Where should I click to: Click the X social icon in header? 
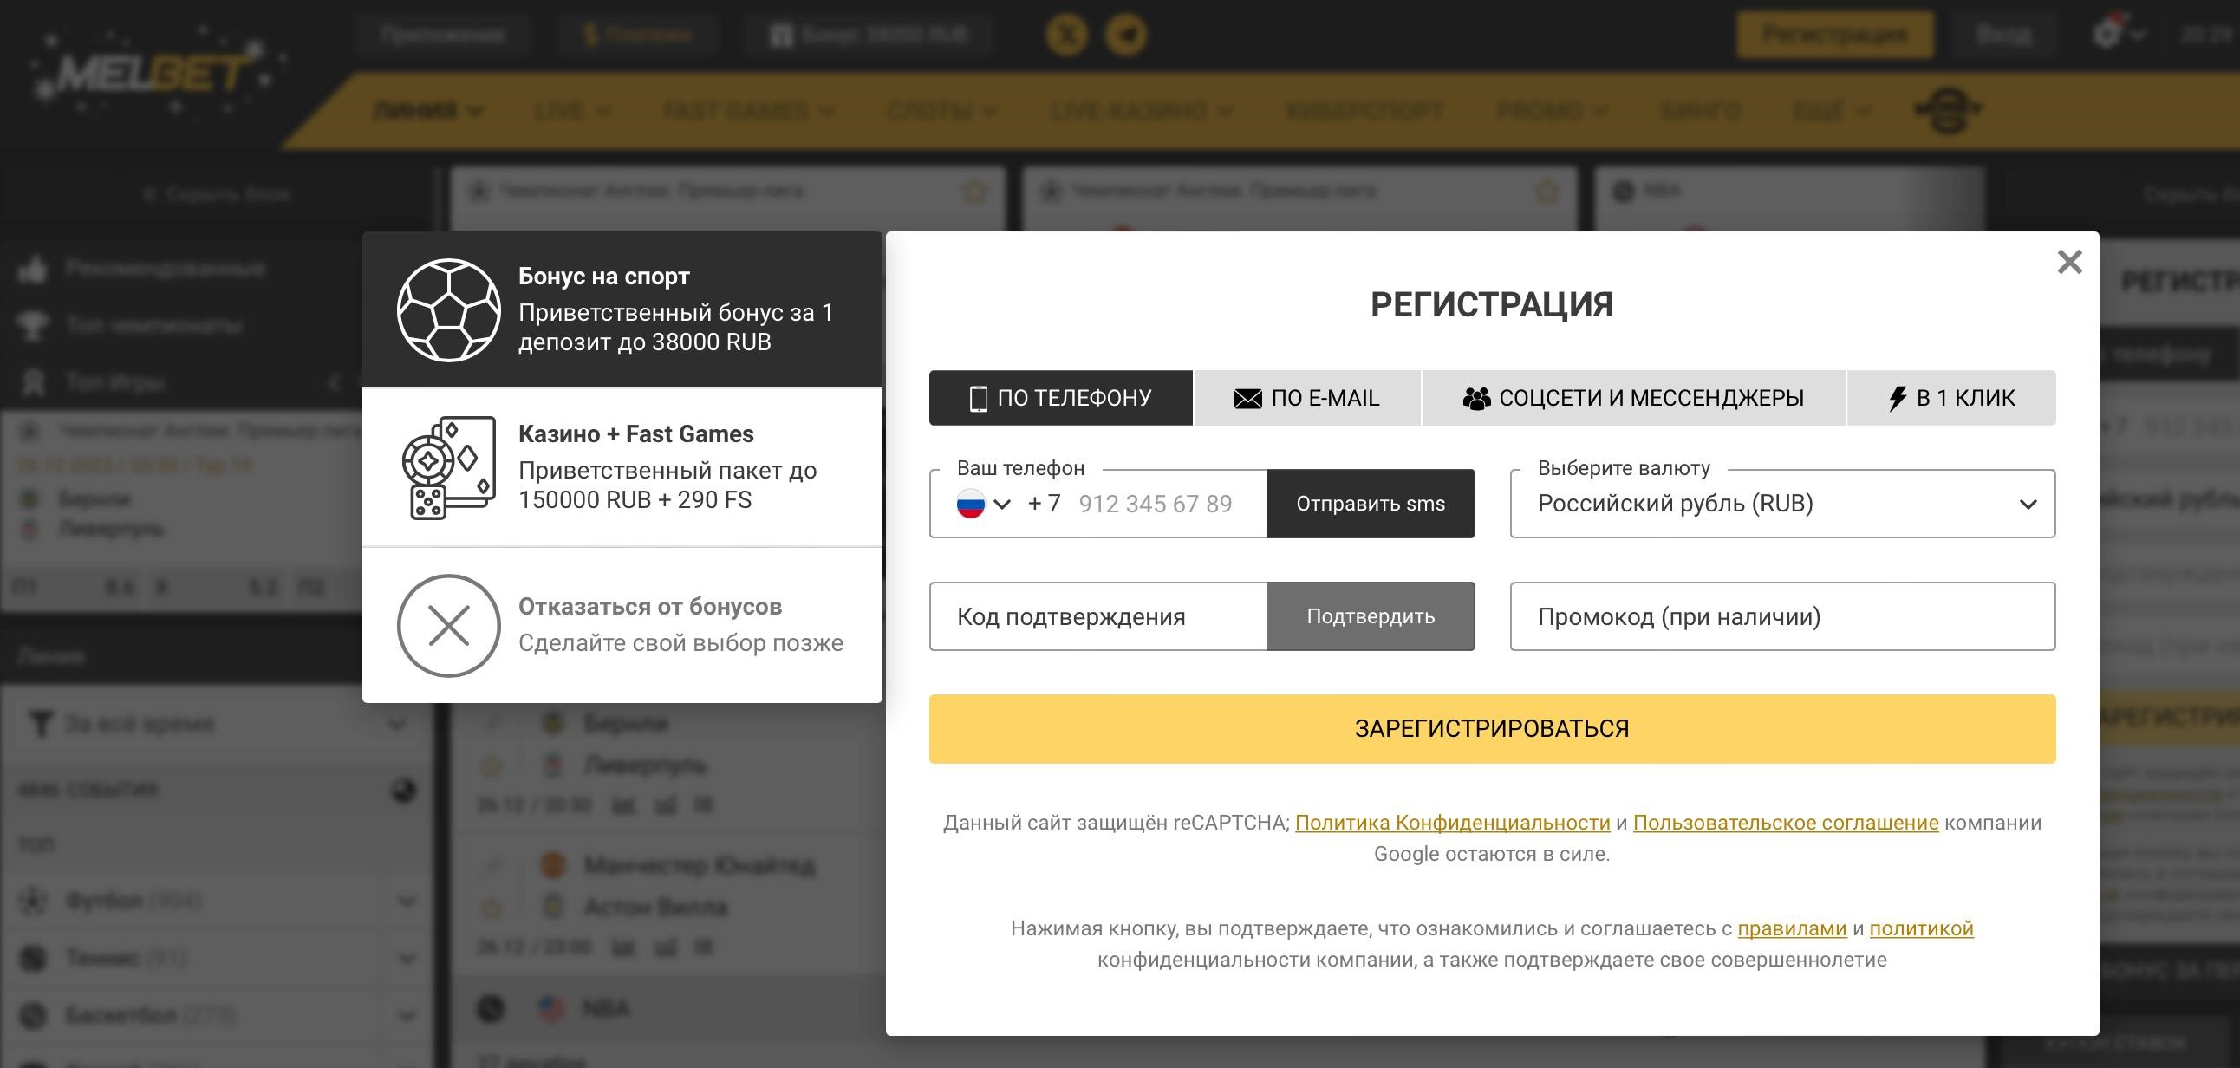coord(1067,35)
